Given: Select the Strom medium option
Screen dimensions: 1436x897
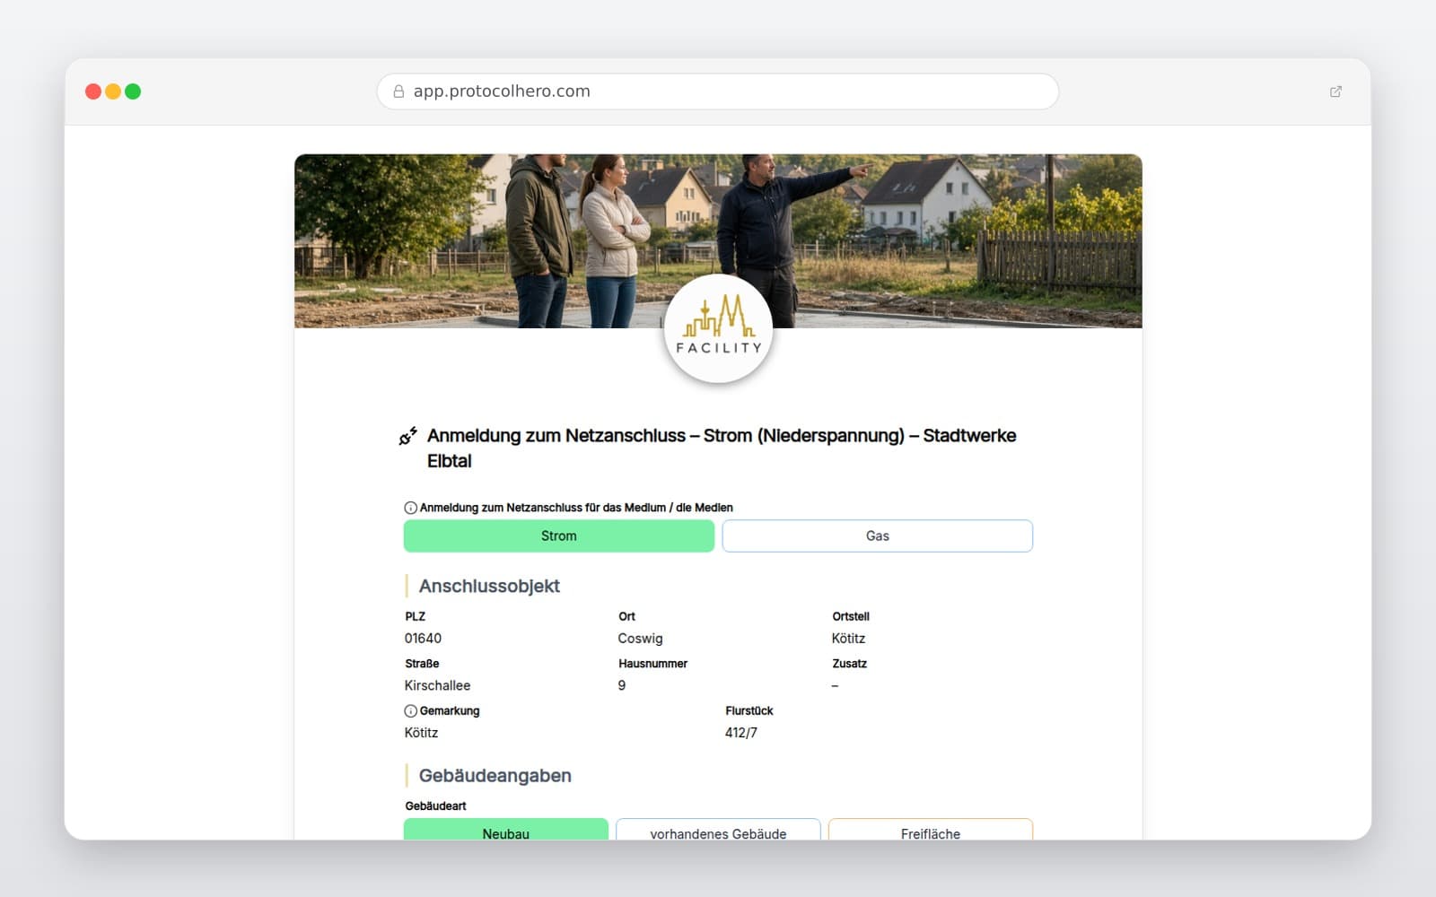Looking at the screenshot, I should click(x=559, y=536).
